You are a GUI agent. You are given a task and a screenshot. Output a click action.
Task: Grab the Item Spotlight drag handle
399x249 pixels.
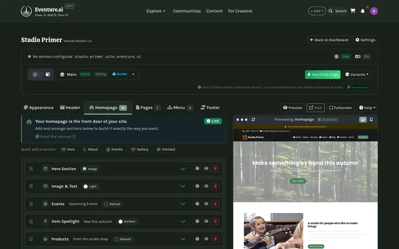(31, 221)
